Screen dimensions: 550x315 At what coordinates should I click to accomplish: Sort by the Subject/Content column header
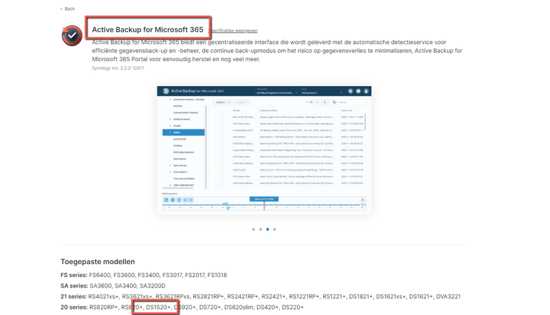coord(268,111)
